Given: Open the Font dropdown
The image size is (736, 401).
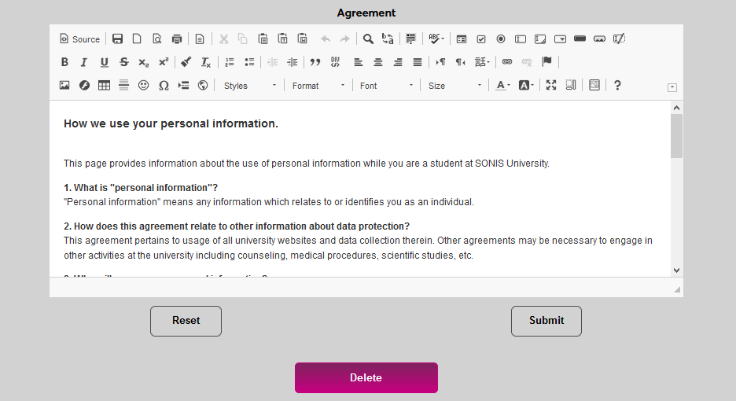Looking at the screenshot, I should coord(386,86).
